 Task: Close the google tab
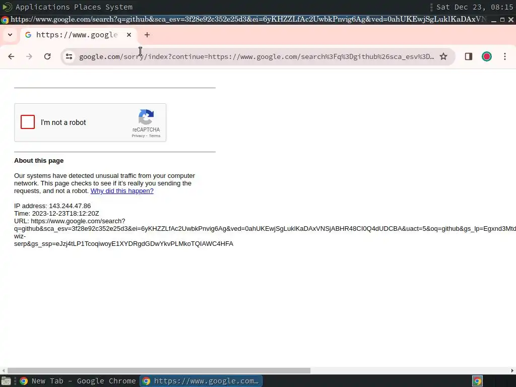(129, 35)
